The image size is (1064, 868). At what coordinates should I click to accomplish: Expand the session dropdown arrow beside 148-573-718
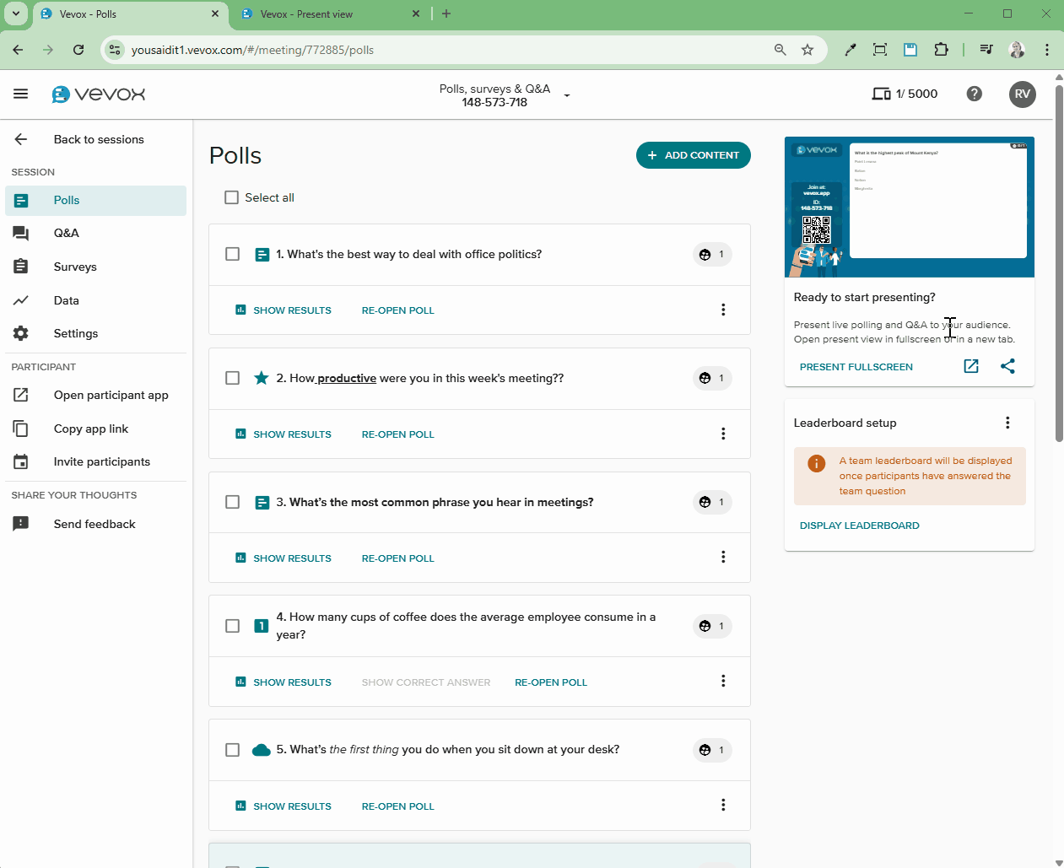click(x=567, y=95)
